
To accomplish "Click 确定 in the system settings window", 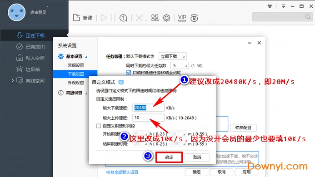I will 196,172.
